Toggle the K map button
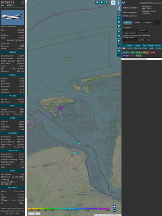 (119, 26)
